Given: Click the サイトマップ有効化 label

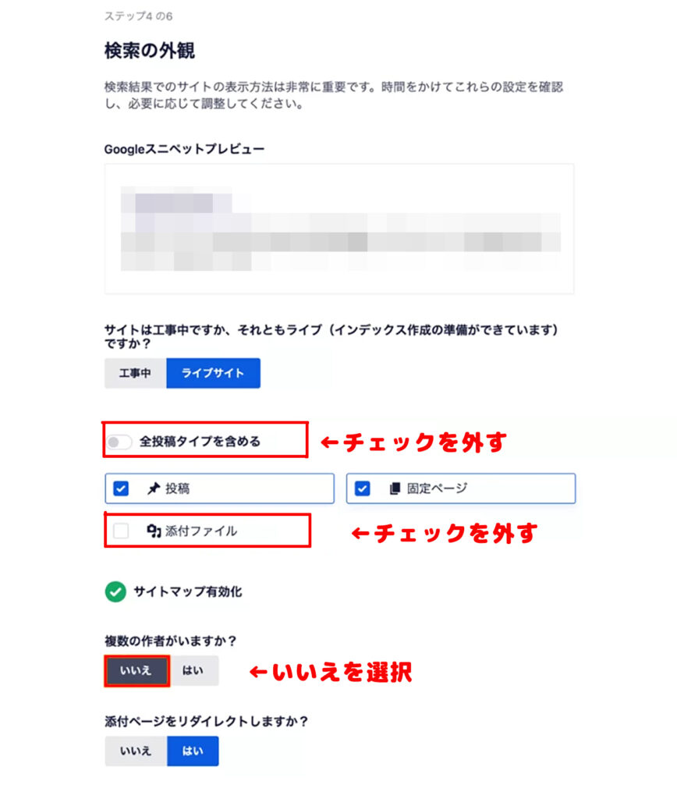Looking at the screenshot, I should pyautogui.click(x=187, y=591).
